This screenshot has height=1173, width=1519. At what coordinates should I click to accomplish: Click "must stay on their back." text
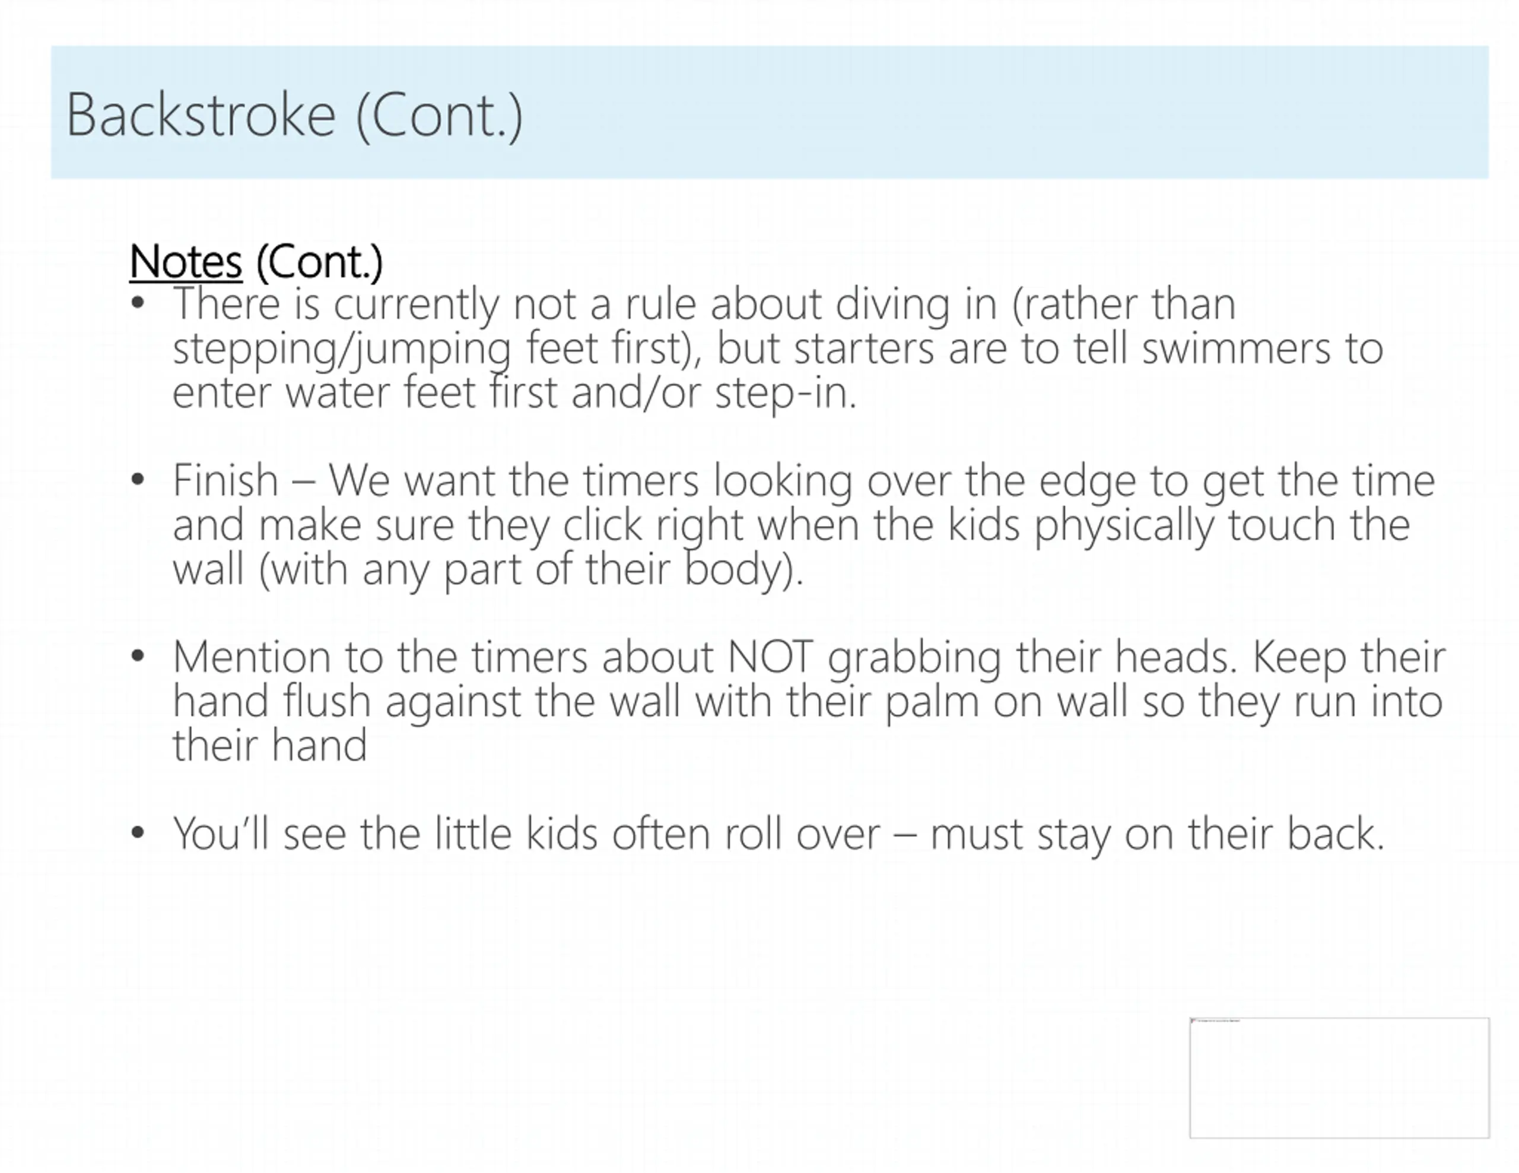(x=1157, y=833)
